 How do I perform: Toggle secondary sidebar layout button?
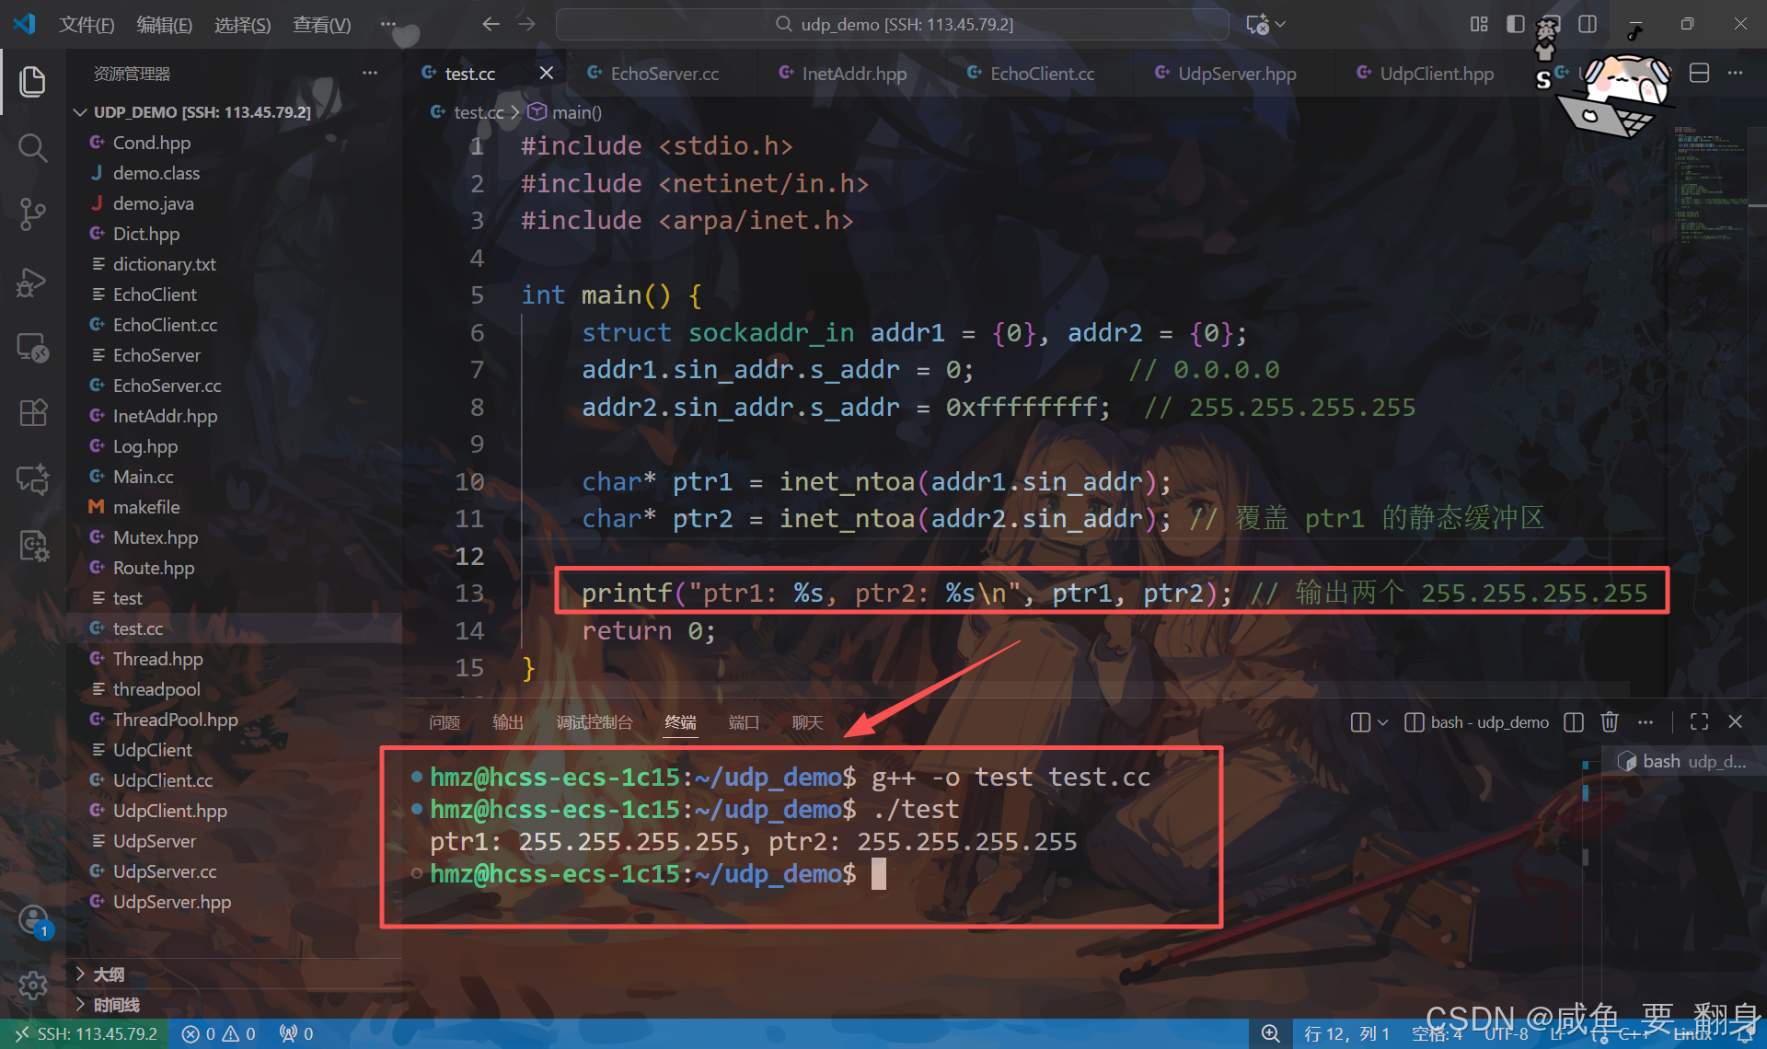coord(1588,24)
